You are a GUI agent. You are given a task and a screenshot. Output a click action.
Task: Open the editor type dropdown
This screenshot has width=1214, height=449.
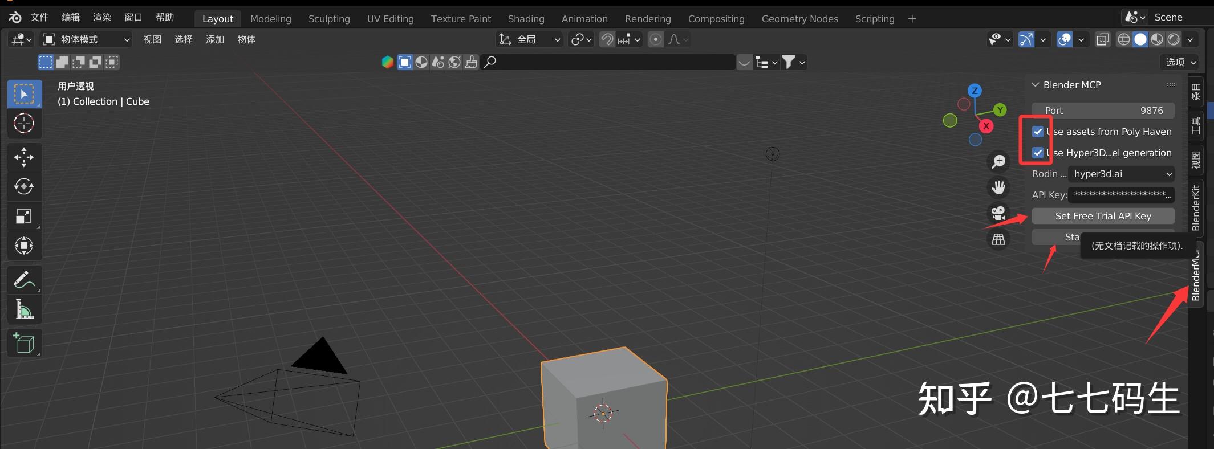click(22, 39)
